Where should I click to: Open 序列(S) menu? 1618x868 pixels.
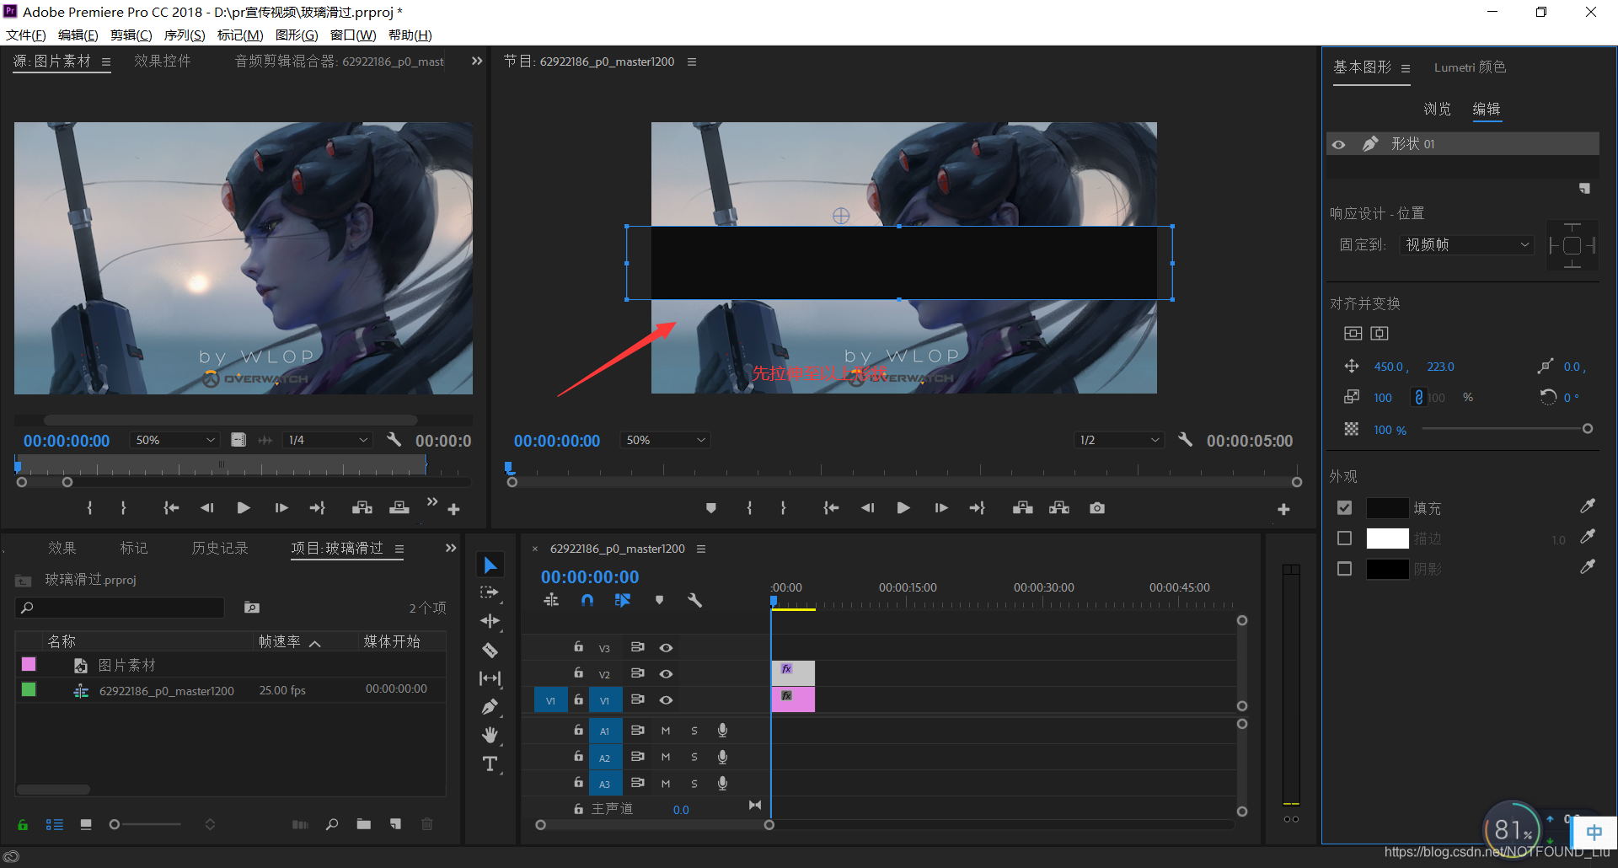(185, 35)
